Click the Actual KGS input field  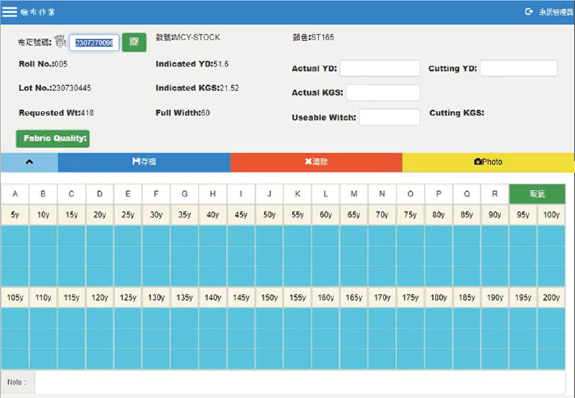[x=383, y=93]
